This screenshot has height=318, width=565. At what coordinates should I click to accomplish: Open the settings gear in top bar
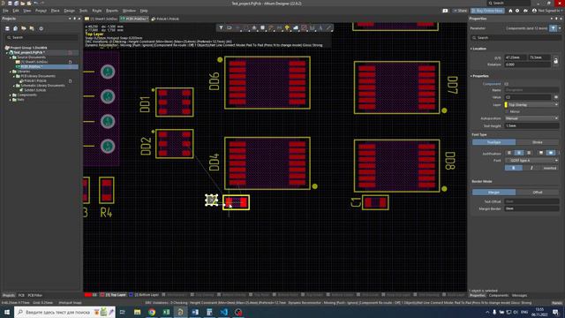(517, 11)
